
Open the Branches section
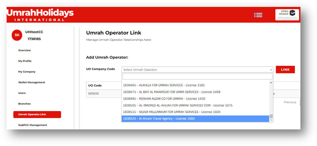click(24, 104)
